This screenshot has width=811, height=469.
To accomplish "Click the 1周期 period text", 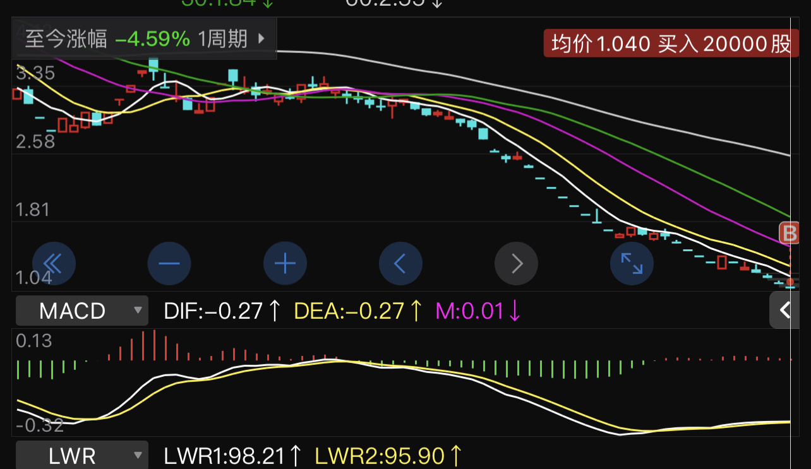I will pyautogui.click(x=222, y=39).
